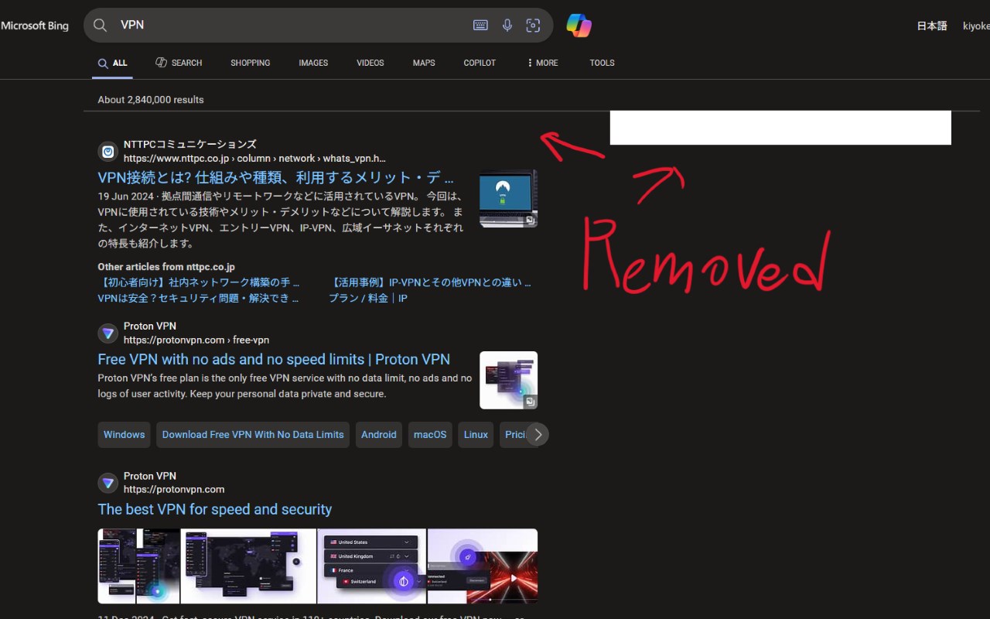The height and width of the screenshot is (619, 990).
Task: Open the SHOPPING tab
Action: 251,63
